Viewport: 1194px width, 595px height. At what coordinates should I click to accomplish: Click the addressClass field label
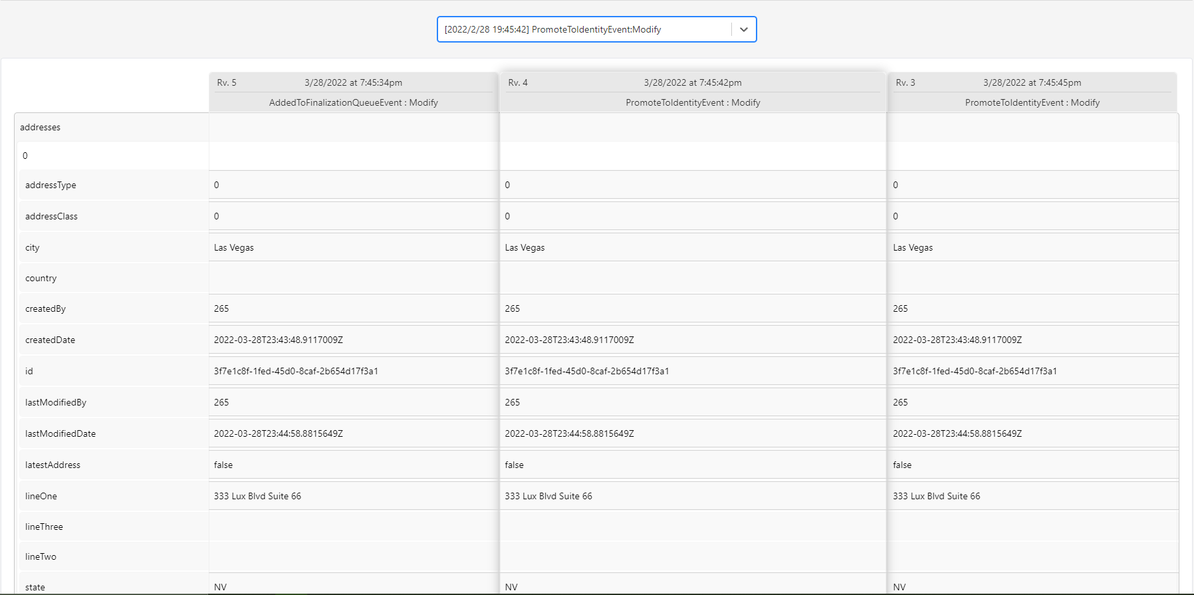tap(51, 216)
